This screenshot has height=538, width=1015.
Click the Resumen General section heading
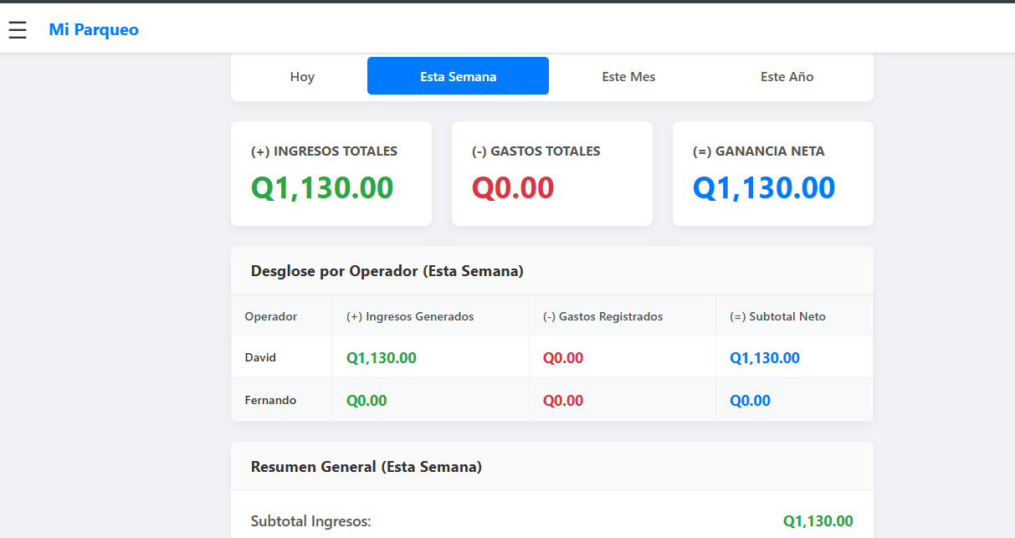tap(366, 467)
